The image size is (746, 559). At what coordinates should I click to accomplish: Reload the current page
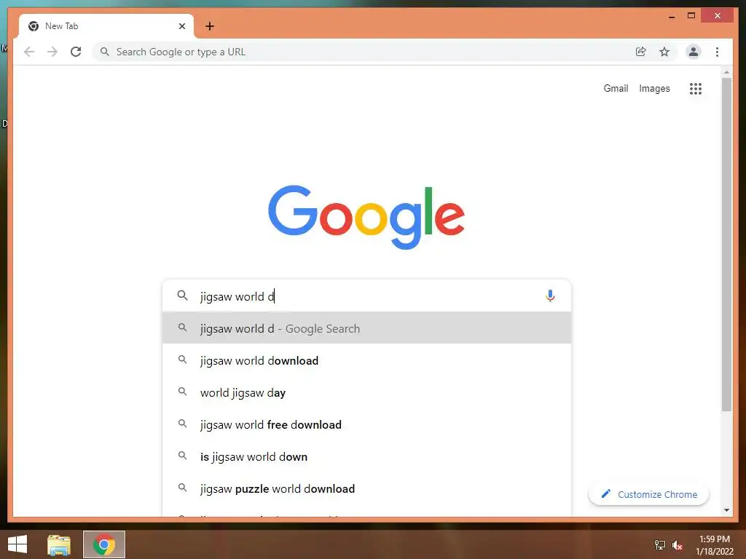tap(76, 52)
